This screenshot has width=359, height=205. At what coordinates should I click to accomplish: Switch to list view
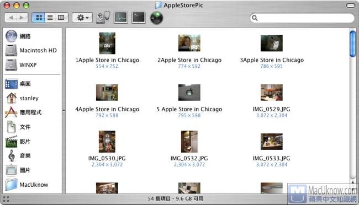pos(50,18)
